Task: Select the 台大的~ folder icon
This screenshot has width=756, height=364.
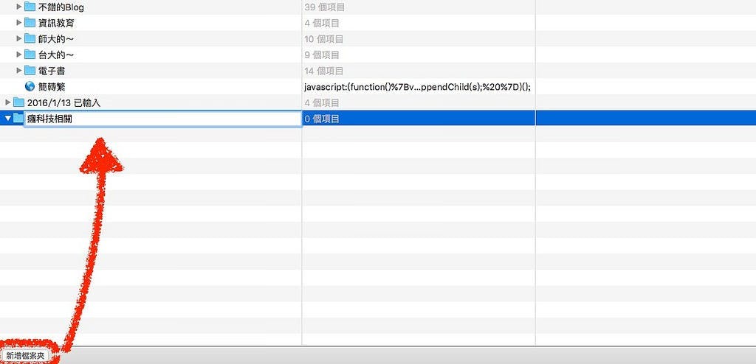Action: (30, 55)
